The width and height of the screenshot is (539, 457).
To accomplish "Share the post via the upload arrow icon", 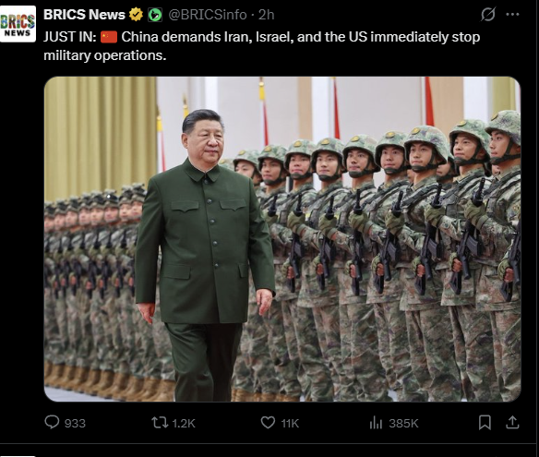I will pos(512,423).
